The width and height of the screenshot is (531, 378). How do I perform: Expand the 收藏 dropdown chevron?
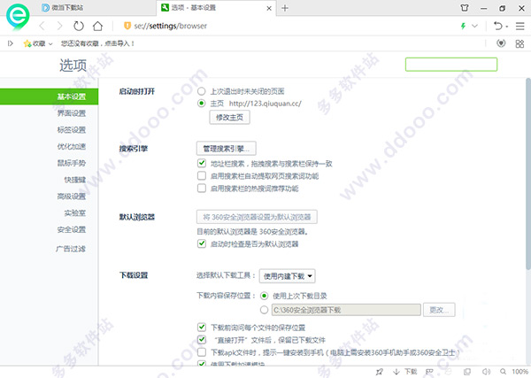(50, 43)
